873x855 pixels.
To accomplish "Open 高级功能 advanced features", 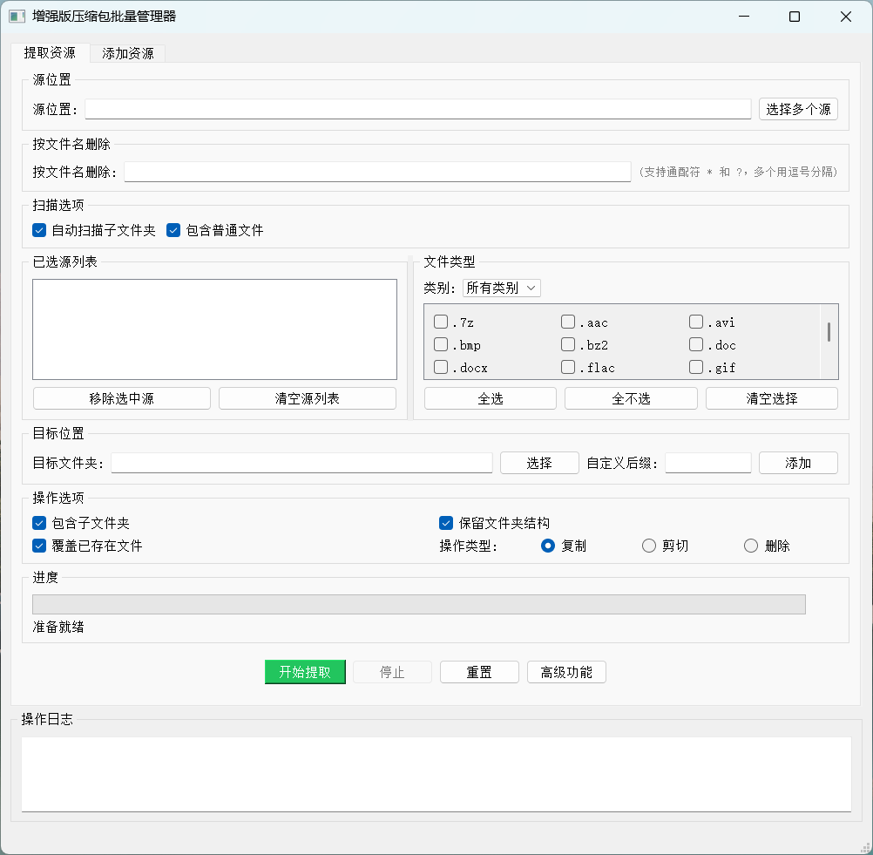I will tap(566, 672).
